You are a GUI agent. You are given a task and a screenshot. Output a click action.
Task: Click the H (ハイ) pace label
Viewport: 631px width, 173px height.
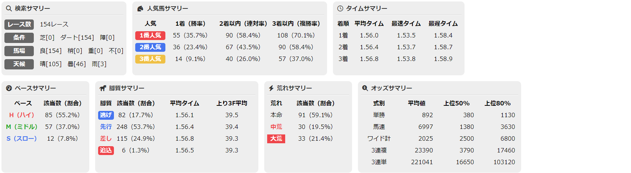click(22, 115)
